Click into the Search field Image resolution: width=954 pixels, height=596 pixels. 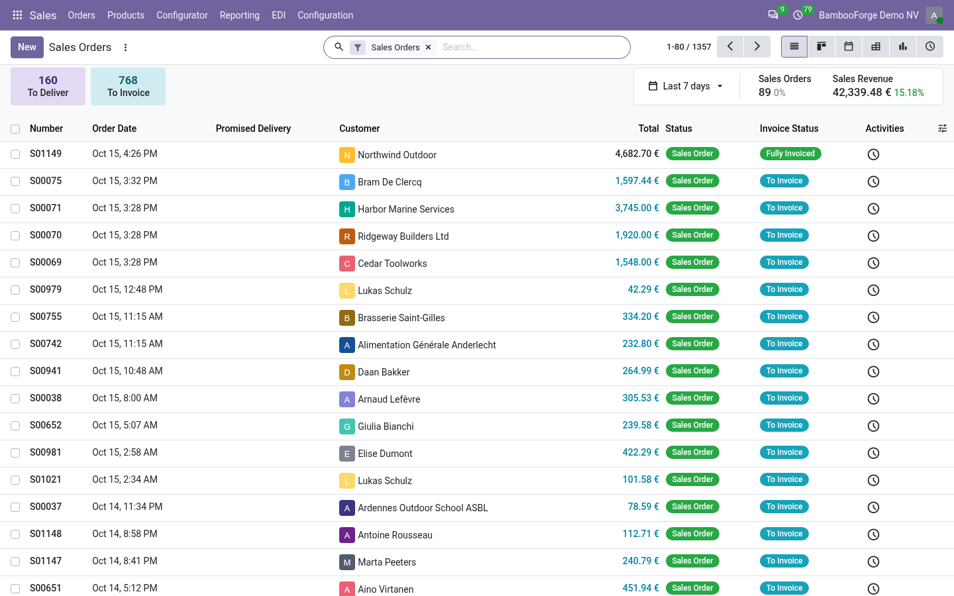click(533, 48)
